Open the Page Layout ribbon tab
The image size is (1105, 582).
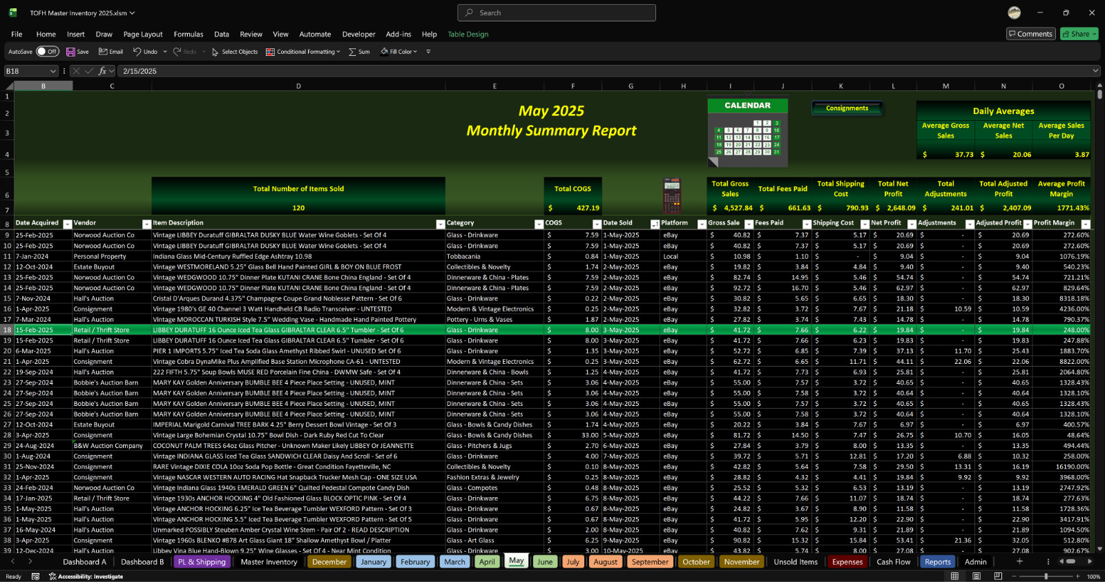point(143,34)
